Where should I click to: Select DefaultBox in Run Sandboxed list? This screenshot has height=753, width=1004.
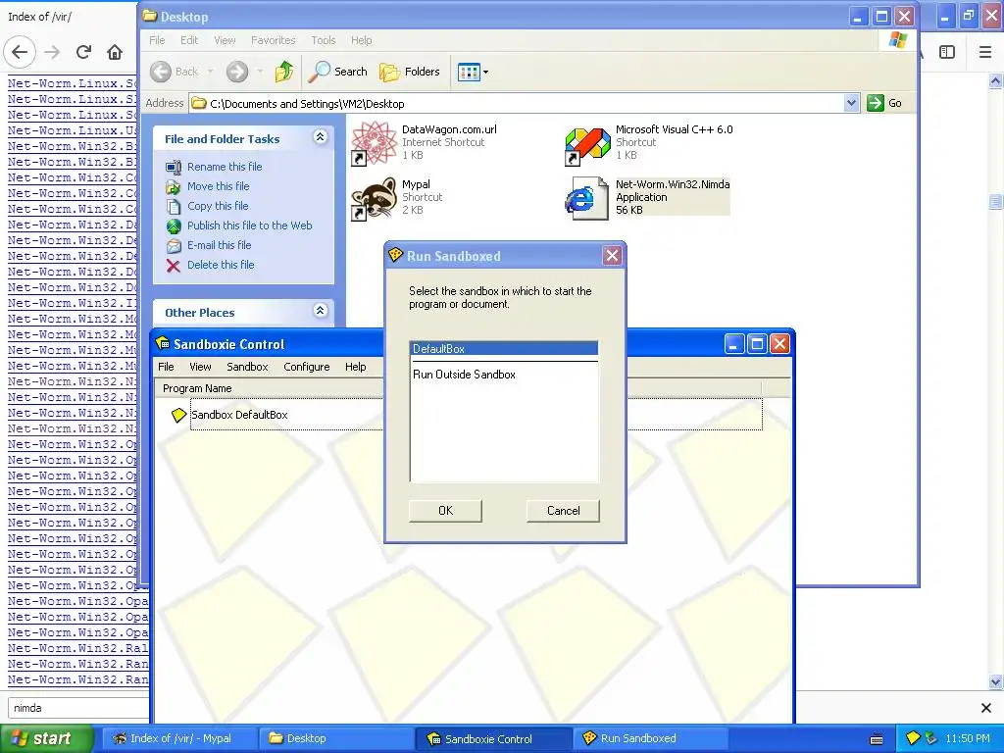point(504,349)
